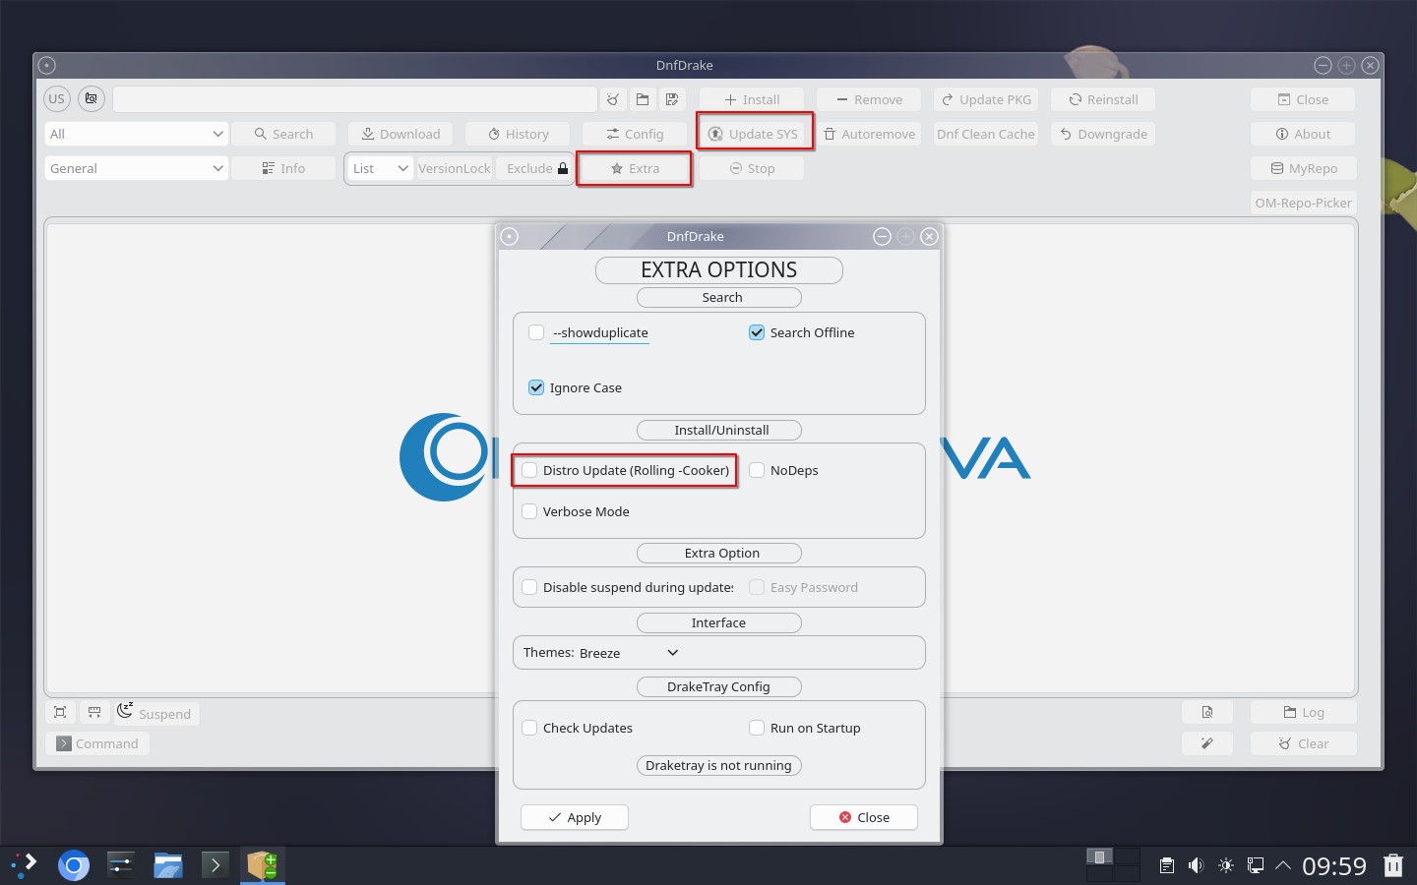This screenshot has width=1417, height=885.
Task: Enable the Verbose Mode checkbox
Action: click(529, 511)
